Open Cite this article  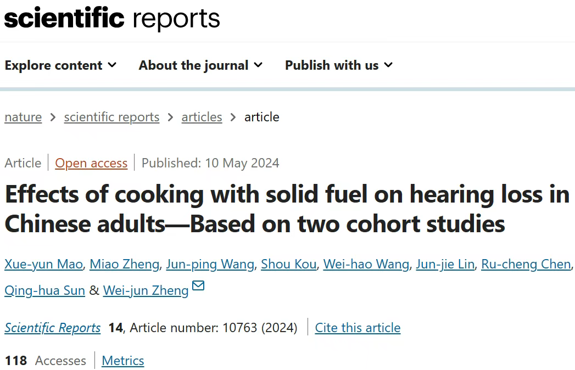(358, 328)
